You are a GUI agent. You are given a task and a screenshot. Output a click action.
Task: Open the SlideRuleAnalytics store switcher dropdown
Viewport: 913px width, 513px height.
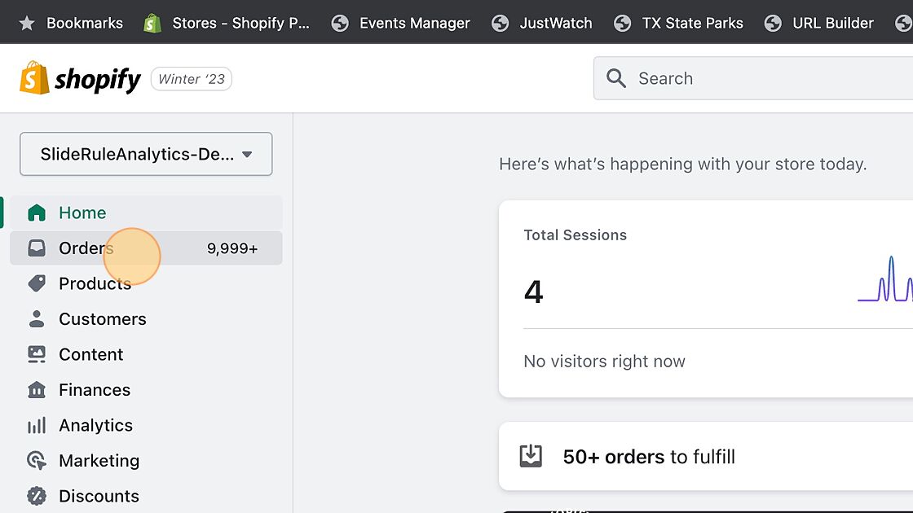pos(146,154)
